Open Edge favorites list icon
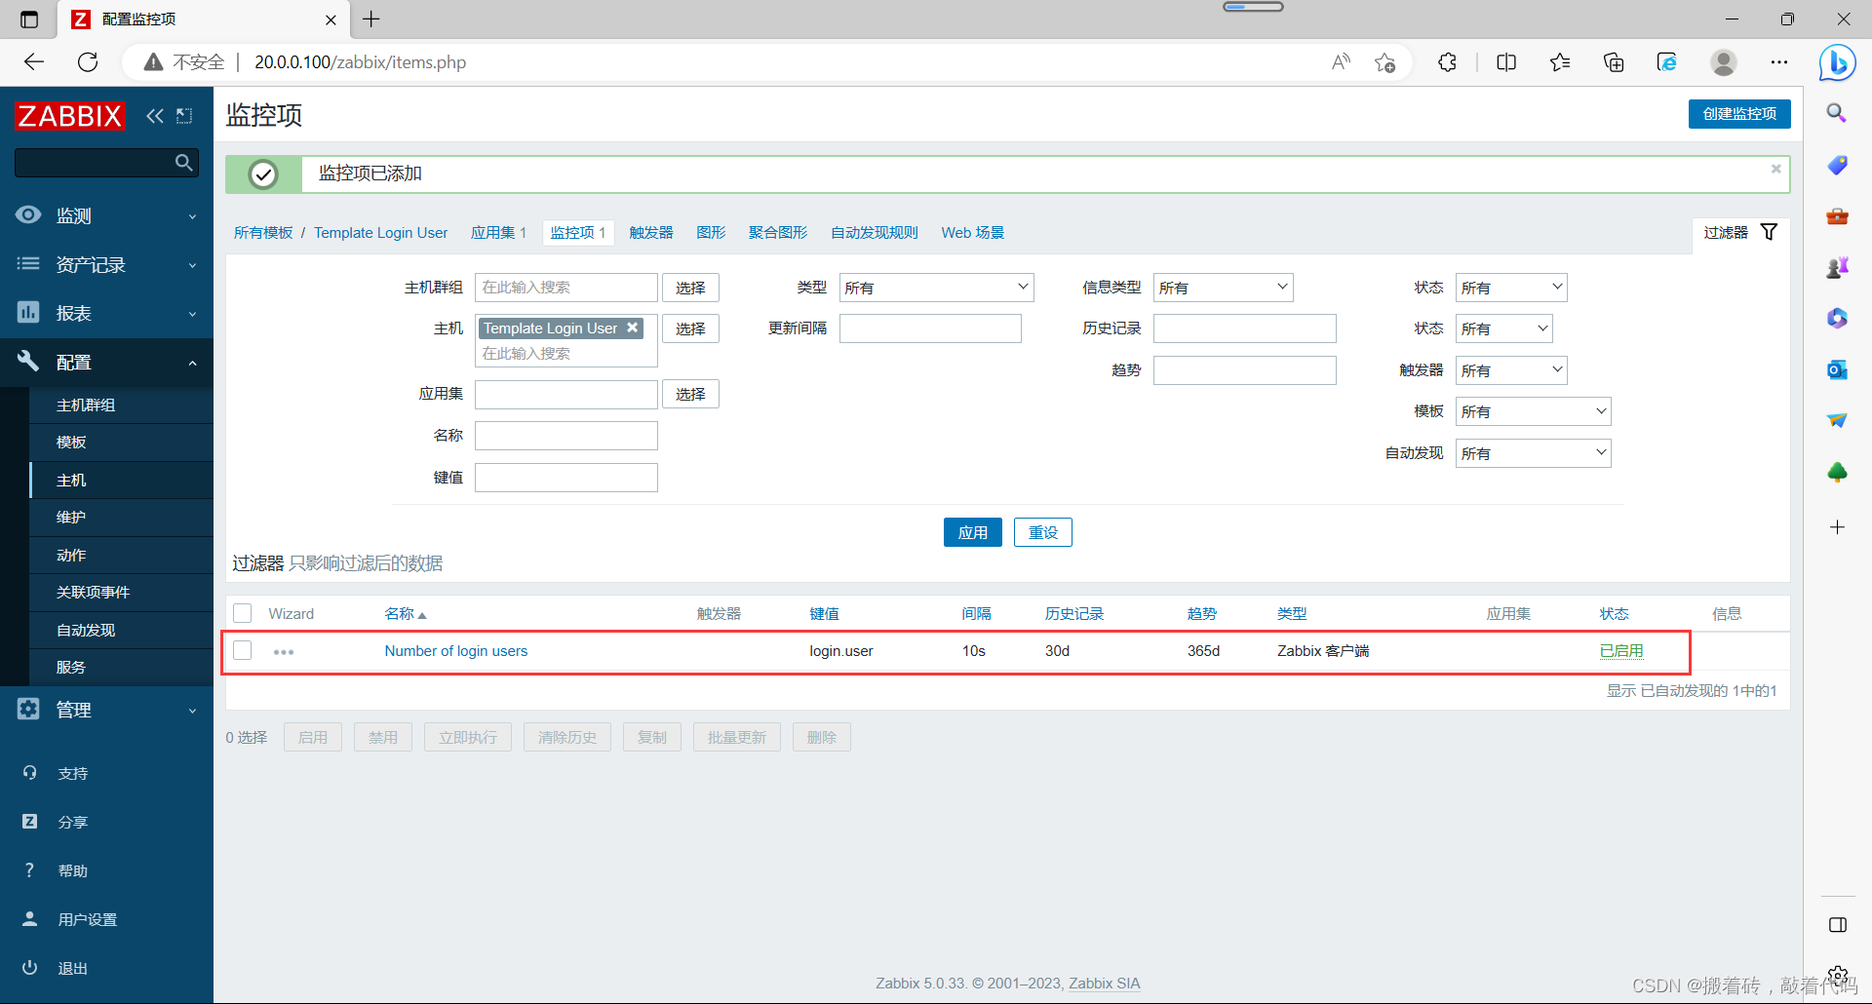 [1560, 62]
